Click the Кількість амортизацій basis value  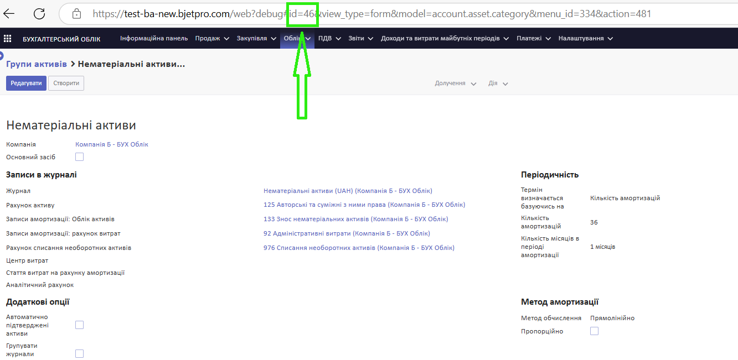click(625, 198)
